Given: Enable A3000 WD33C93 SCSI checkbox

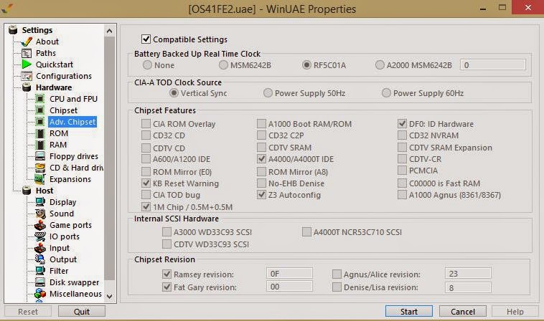Looking at the screenshot, I should (x=167, y=231).
